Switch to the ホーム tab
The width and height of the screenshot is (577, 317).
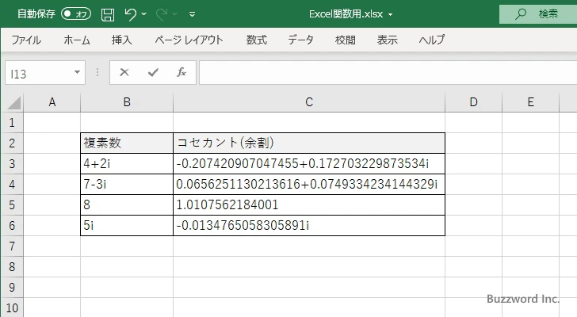coord(77,40)
